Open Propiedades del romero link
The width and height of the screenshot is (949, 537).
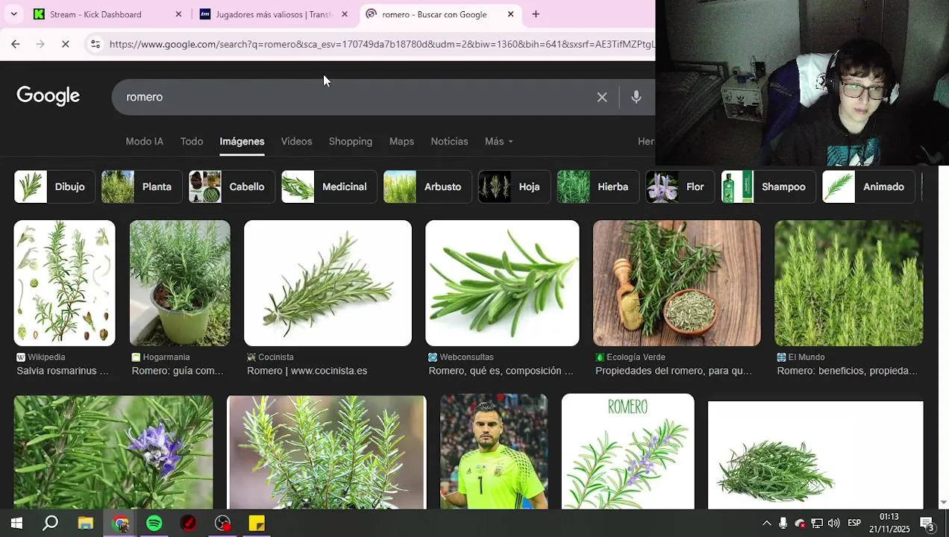point(674,371)
